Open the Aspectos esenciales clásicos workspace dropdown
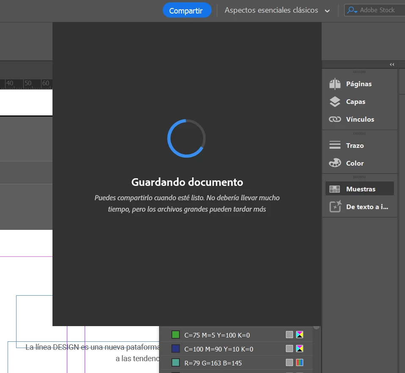Screen dimensions: 405x373 click(x=277, y=10)
